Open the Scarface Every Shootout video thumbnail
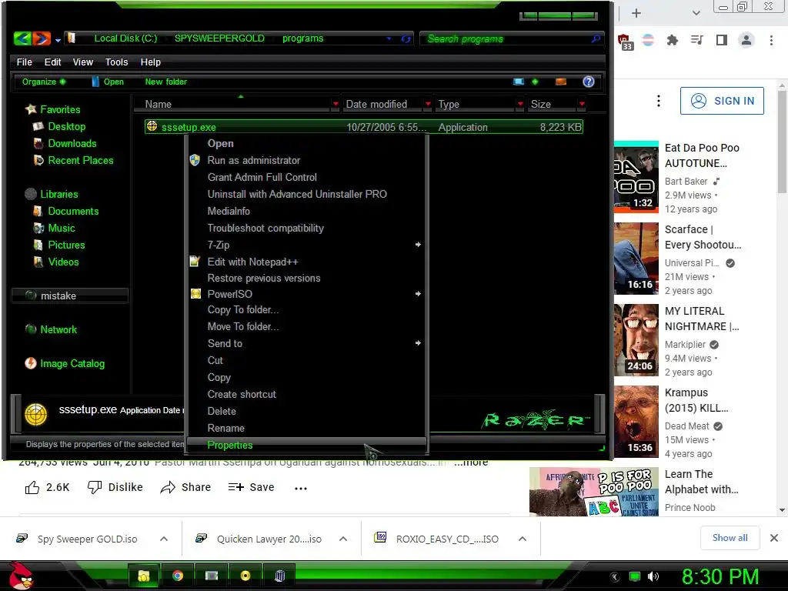Viewport: 788px width, 591px height. coord(636,259)
